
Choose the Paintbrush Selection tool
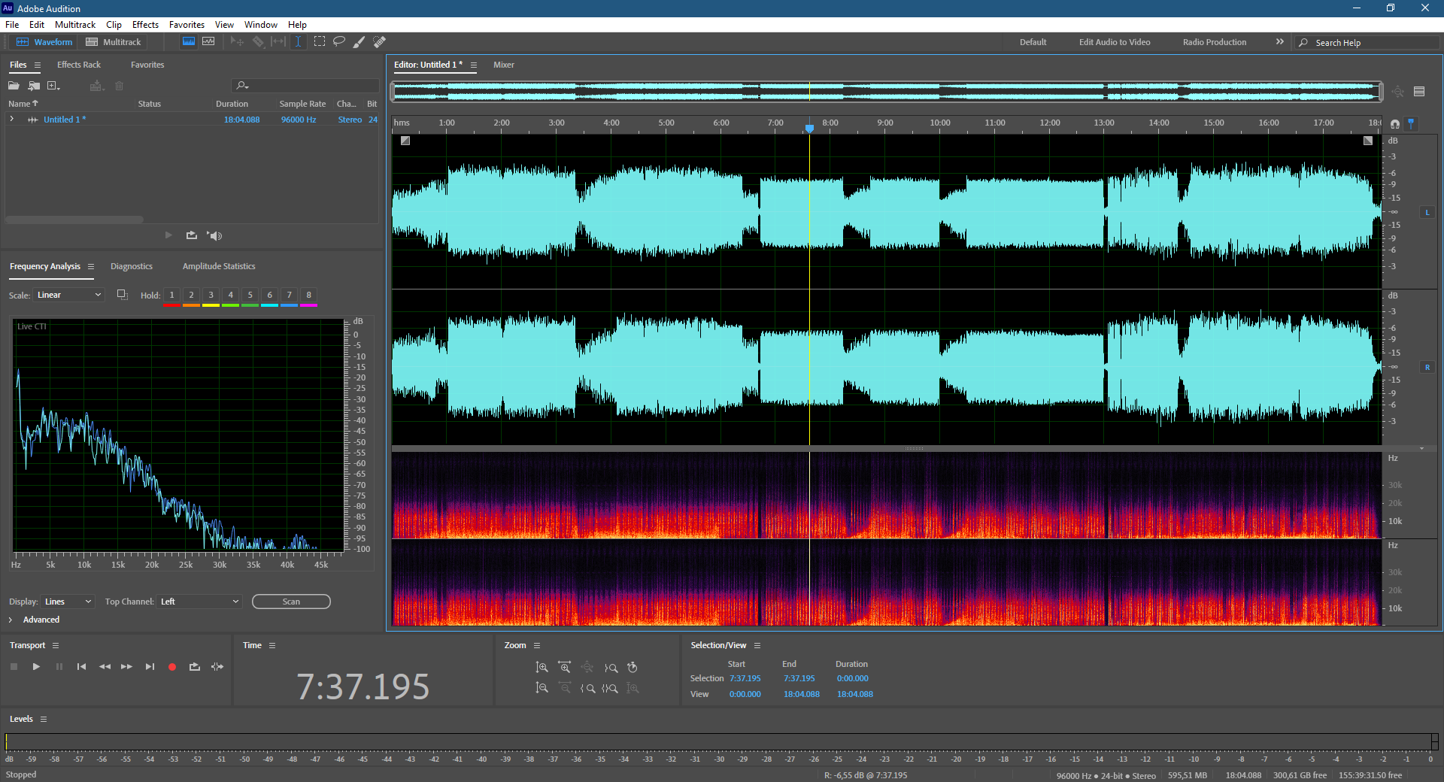pyautogui.click(x=359, y=42)
